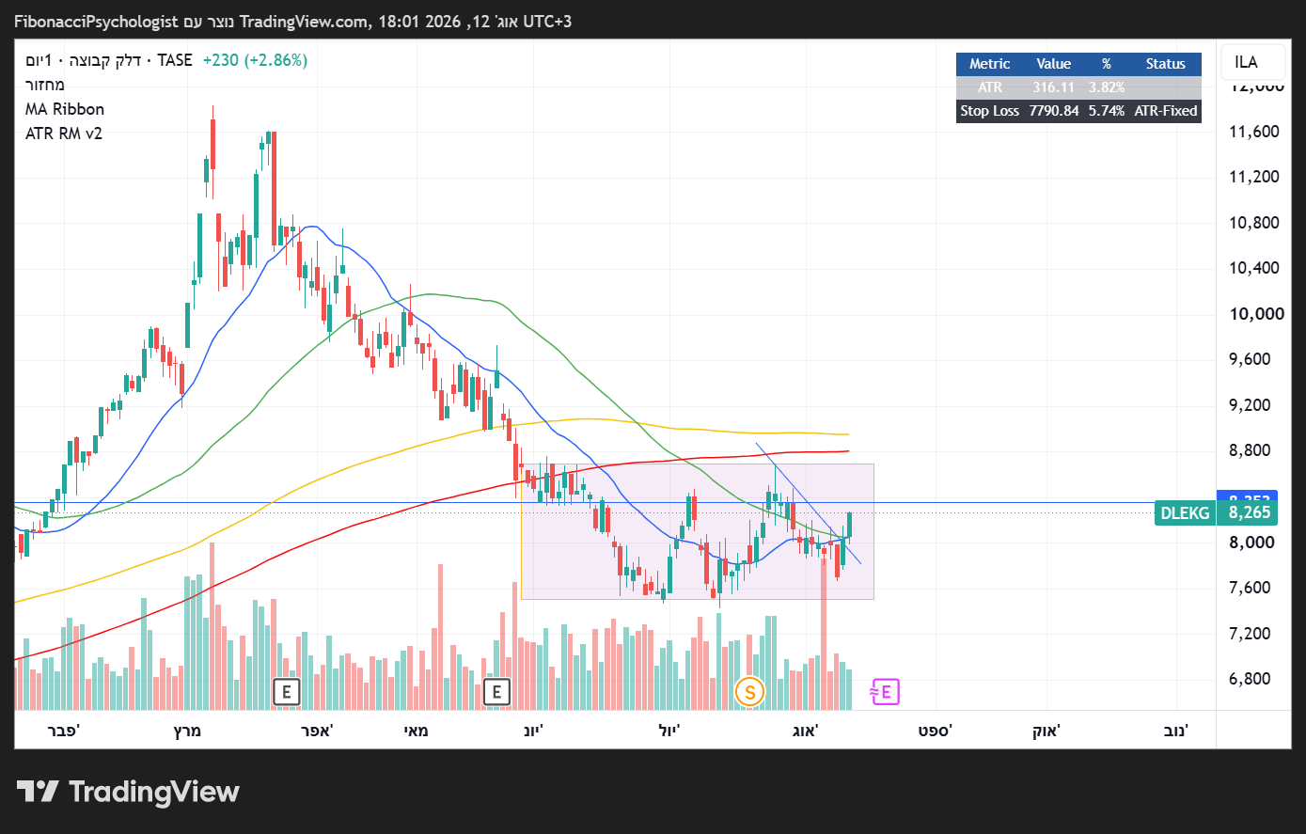Click the +230 (+2.86%) price change
Viewport: 1306px width, 834px height.
pyautogui.click(x=255, y=60)
